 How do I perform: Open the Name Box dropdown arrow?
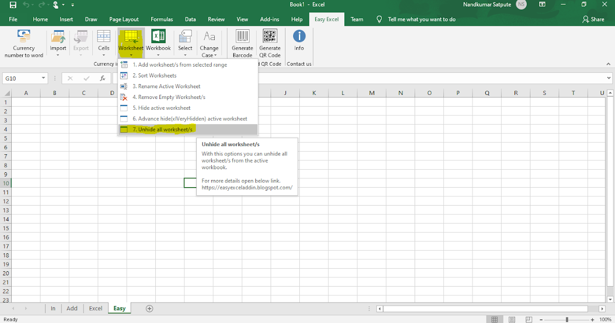(42, 77)
